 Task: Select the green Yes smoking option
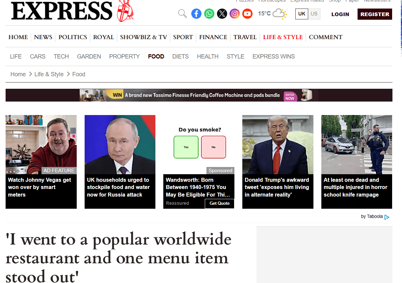click(x=186, y=147)
